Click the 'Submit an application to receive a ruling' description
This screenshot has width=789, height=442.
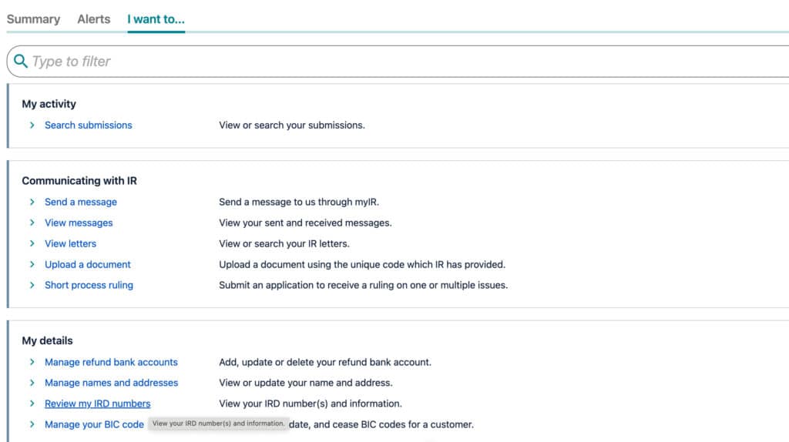tap(364, 285)
